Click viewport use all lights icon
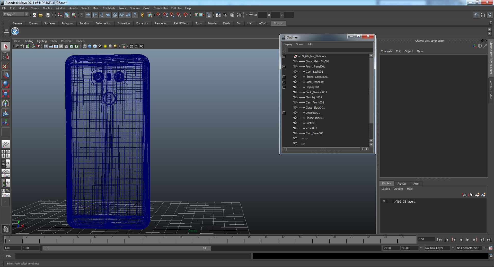This screenshot has width=494, height=267. click(x=105, y=46)
